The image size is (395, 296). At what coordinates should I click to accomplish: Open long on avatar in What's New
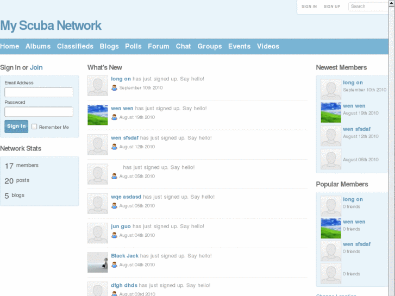98,85
